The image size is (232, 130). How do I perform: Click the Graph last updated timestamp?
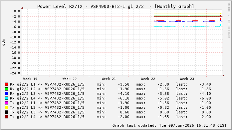click(169, 125)
